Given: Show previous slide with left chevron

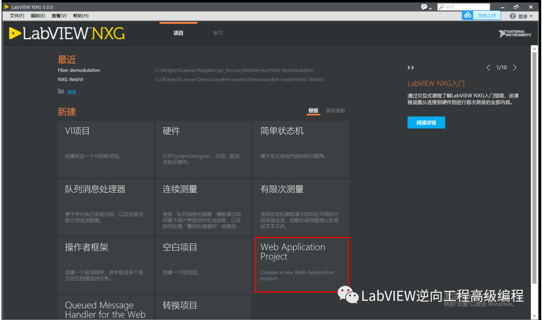Looking at the screenshot, I should pos(488,67).
